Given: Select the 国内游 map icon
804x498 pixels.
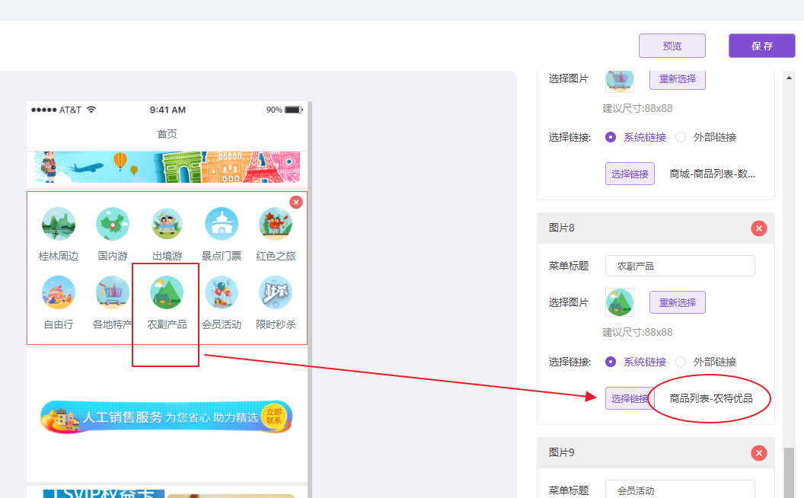Looking at the screenshot, I should pyautogui.click(x=113, y=224).
